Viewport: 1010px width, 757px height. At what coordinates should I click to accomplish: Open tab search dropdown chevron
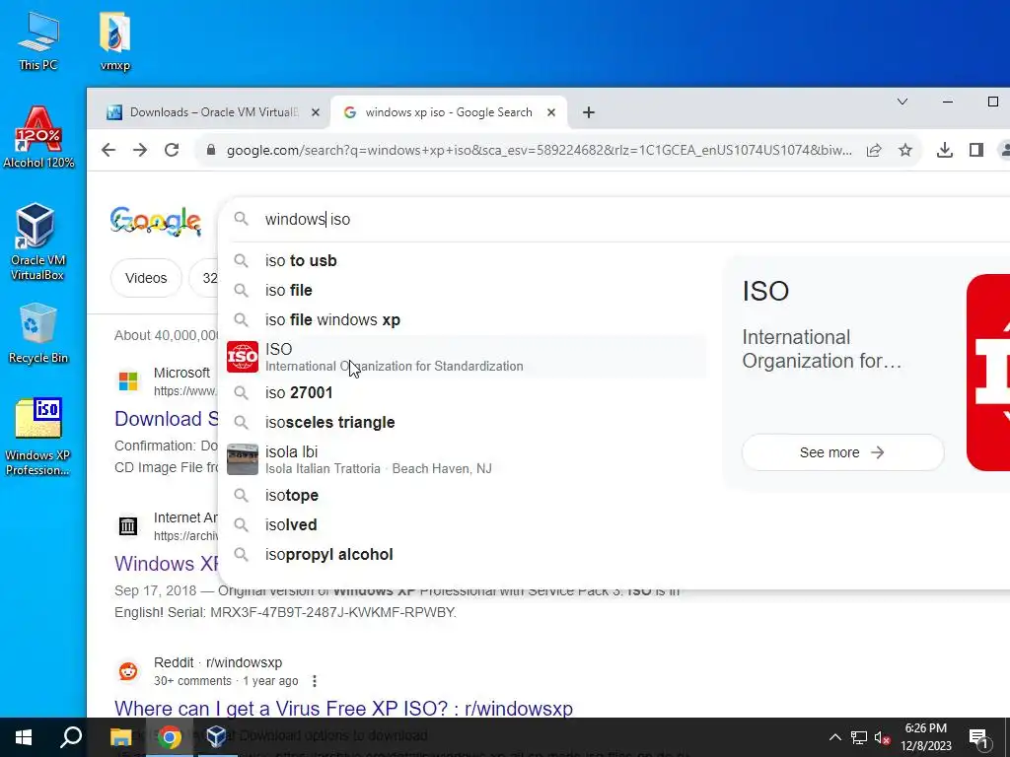click(x=902, y=102)
